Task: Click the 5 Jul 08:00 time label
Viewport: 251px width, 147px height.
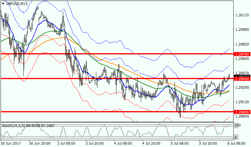Action: (179, 143)
